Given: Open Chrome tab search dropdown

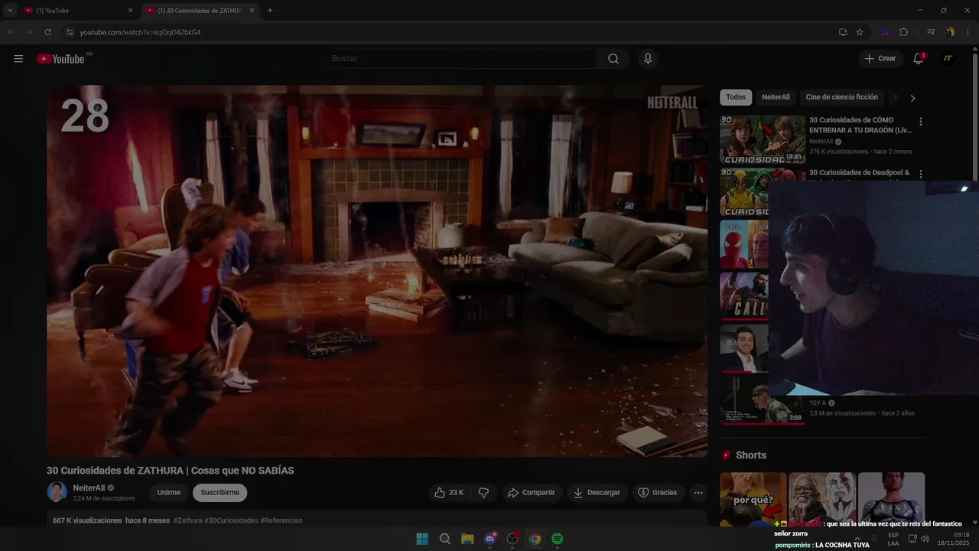Looking at the screenshot, I should point(10,11).
